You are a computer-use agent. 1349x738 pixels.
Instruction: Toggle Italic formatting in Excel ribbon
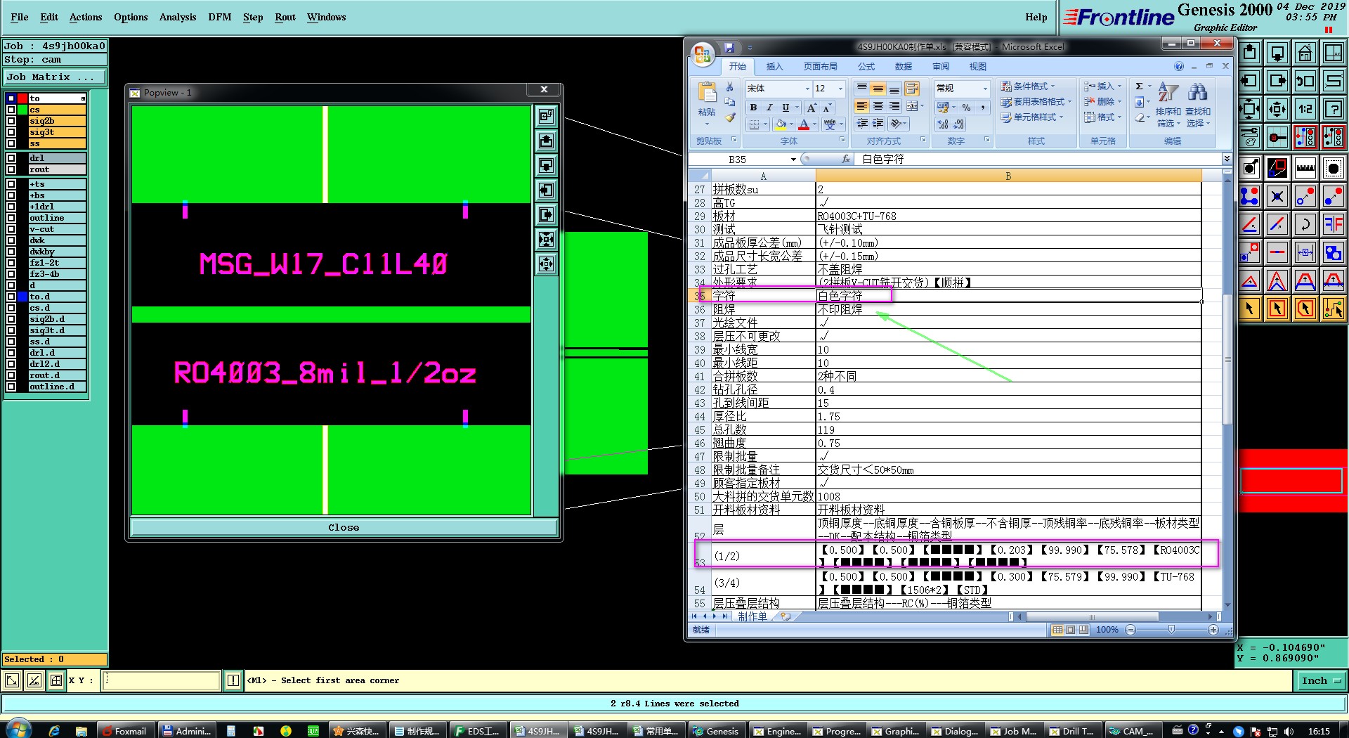[769, 108]
